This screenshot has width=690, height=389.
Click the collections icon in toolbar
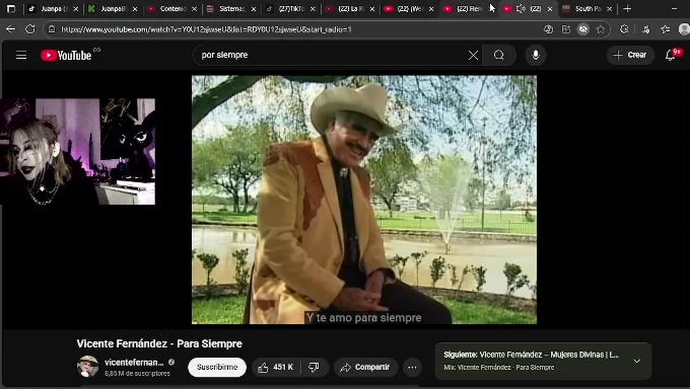(x=646, y=30)
